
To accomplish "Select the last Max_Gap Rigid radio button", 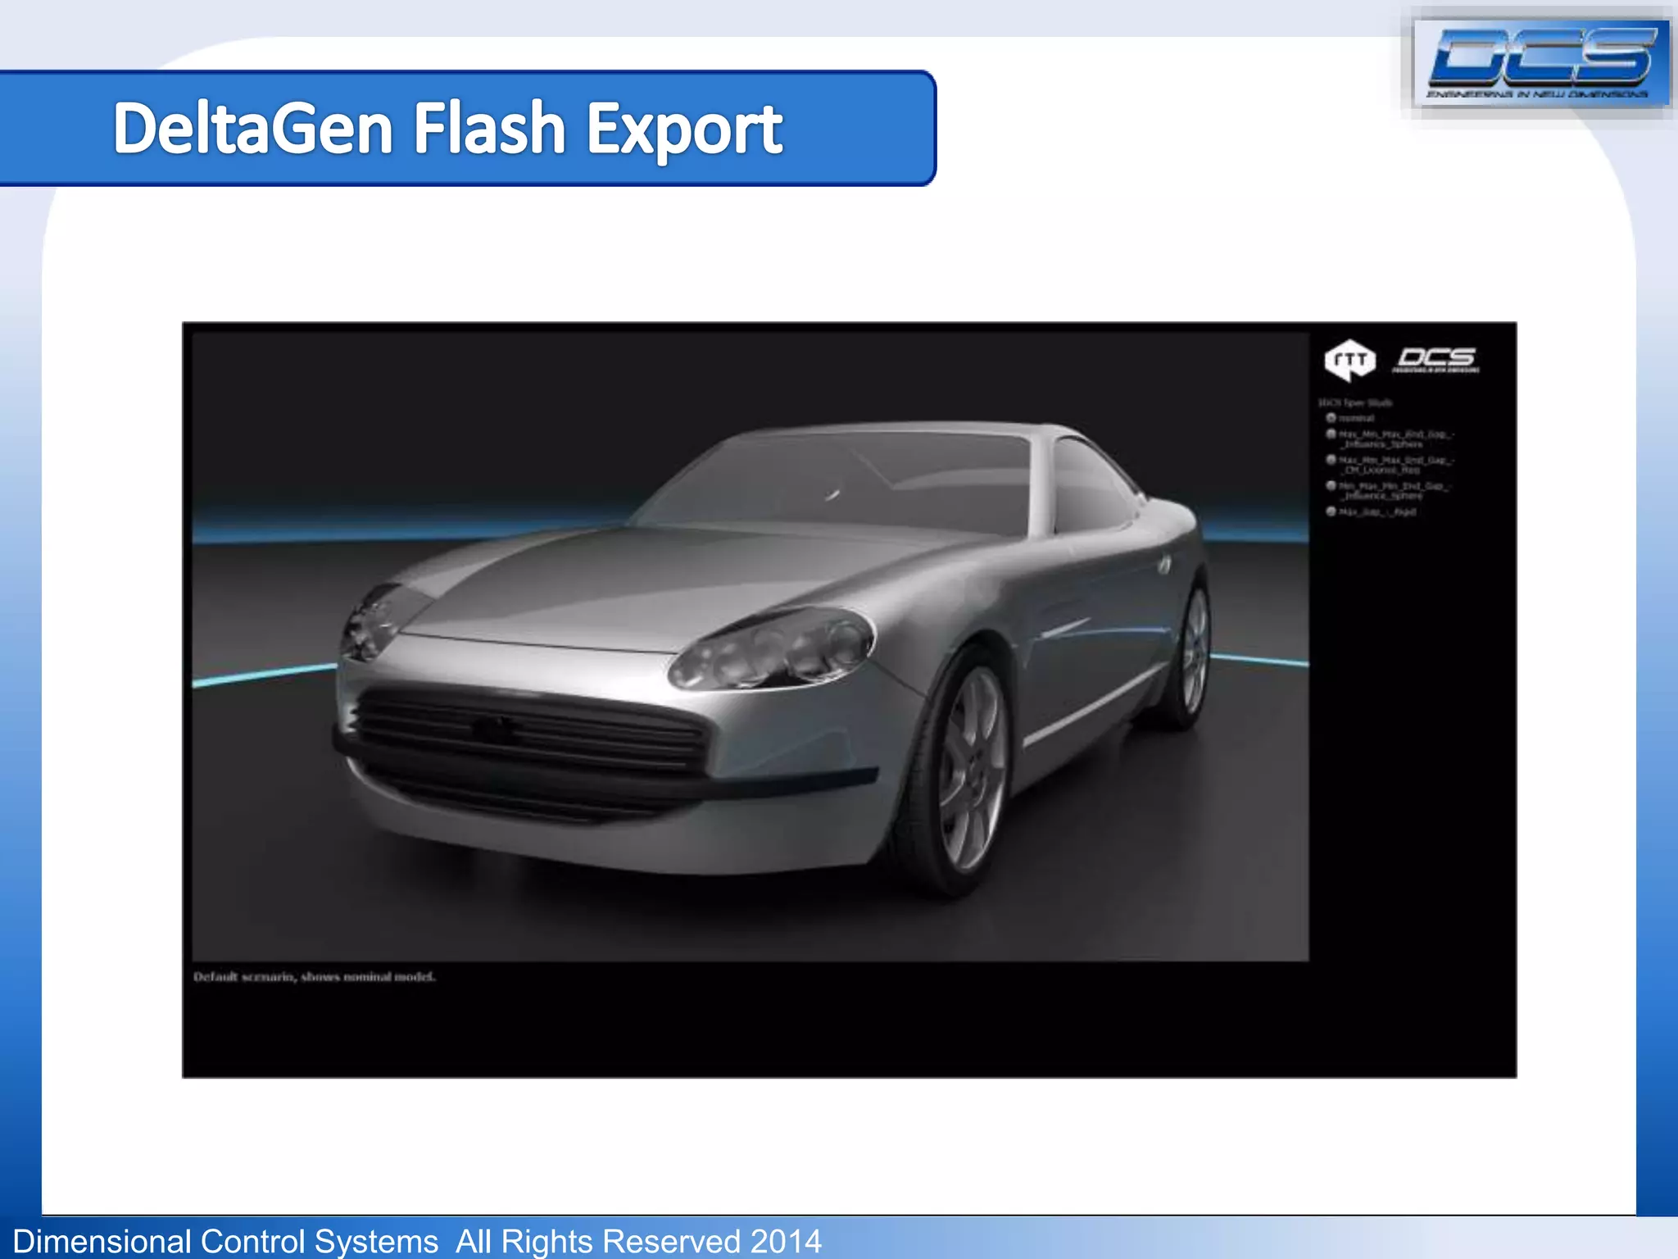I will point(1331,511).
